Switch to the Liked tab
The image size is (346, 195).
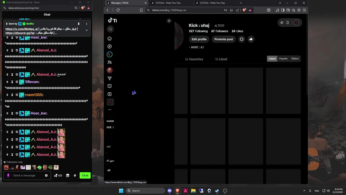[221, 59]
